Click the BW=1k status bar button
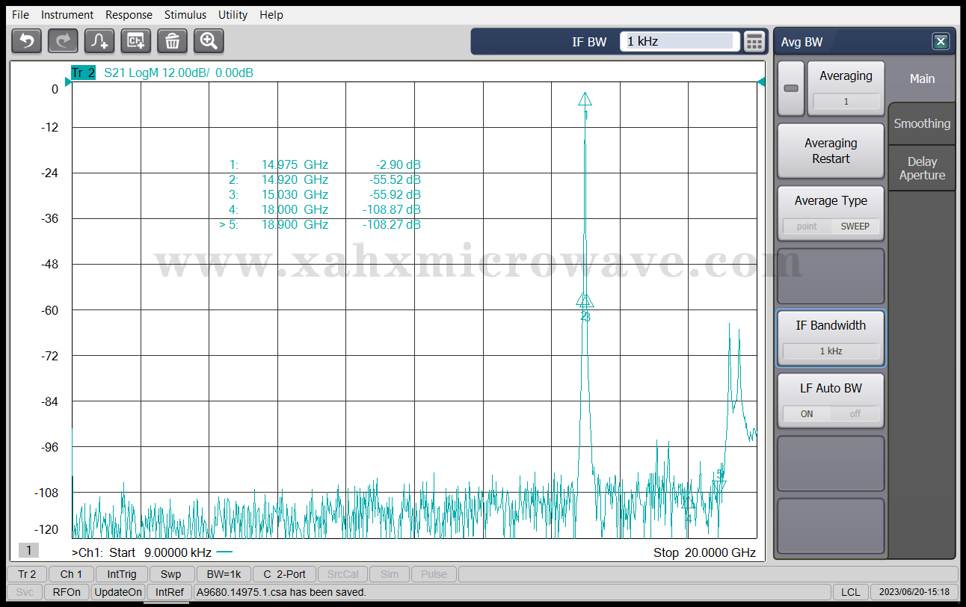 [x=224, y=574]
